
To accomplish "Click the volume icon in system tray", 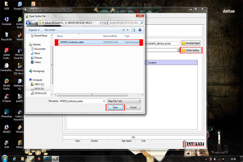I will [215, 159].
